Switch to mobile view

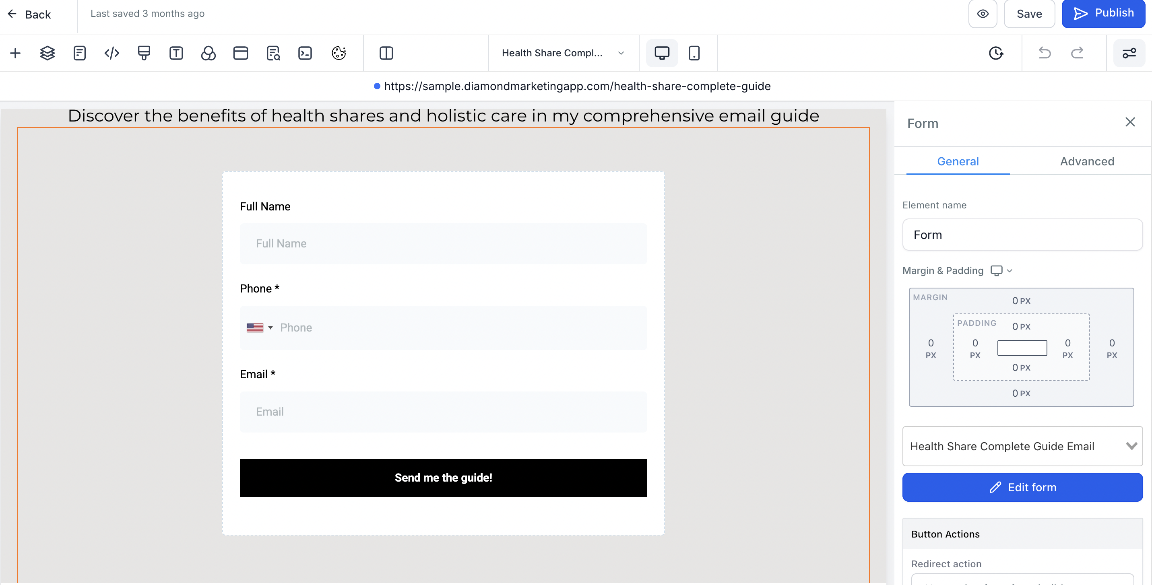pyautogui.click(x=694, y=53)
